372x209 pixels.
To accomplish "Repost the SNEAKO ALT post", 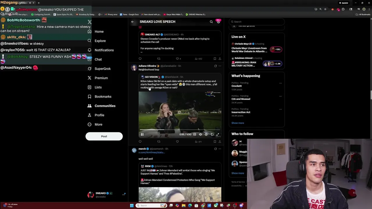I will point(159,59).
